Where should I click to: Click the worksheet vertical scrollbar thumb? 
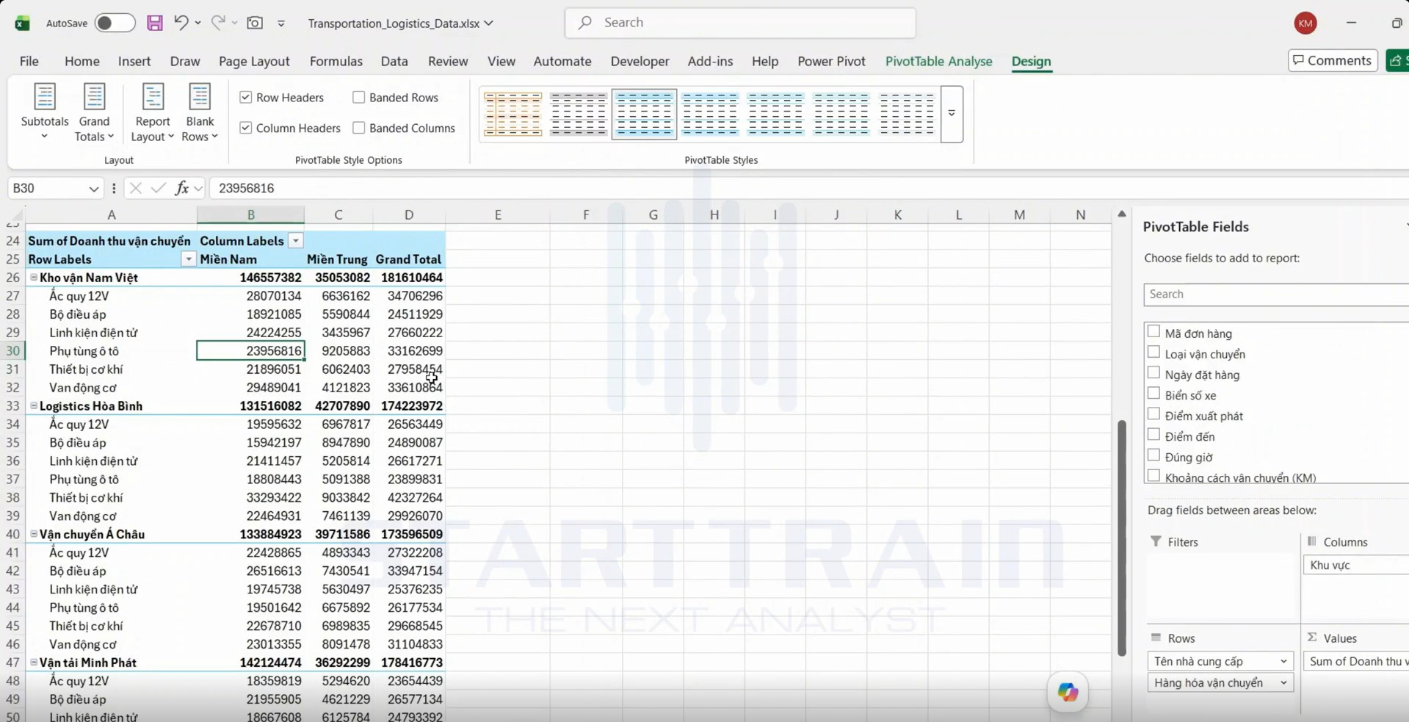click(x=1121, y=538)
